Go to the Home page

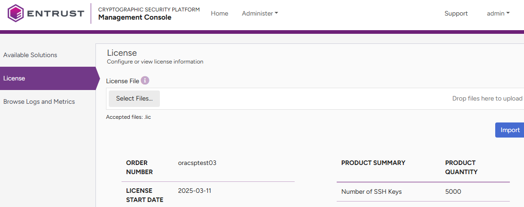219,14
